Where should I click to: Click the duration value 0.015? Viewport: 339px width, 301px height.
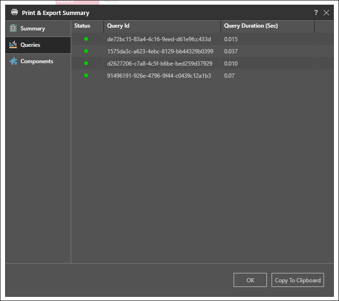point(231,39)
